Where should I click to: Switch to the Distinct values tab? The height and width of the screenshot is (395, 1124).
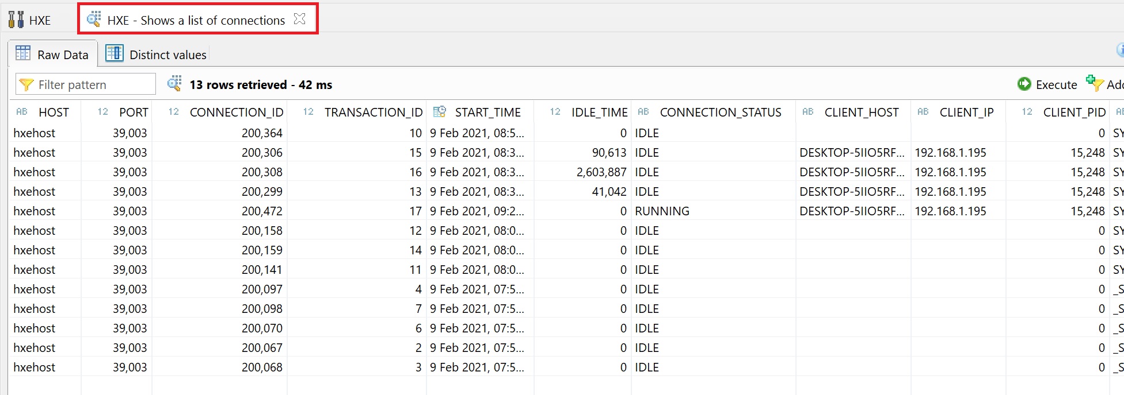click(167, 55)
